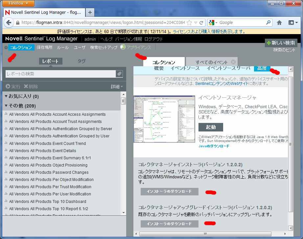The image size is (303, 239).
Task: Click the Google search magnifier icon
Action: (268, 23)
